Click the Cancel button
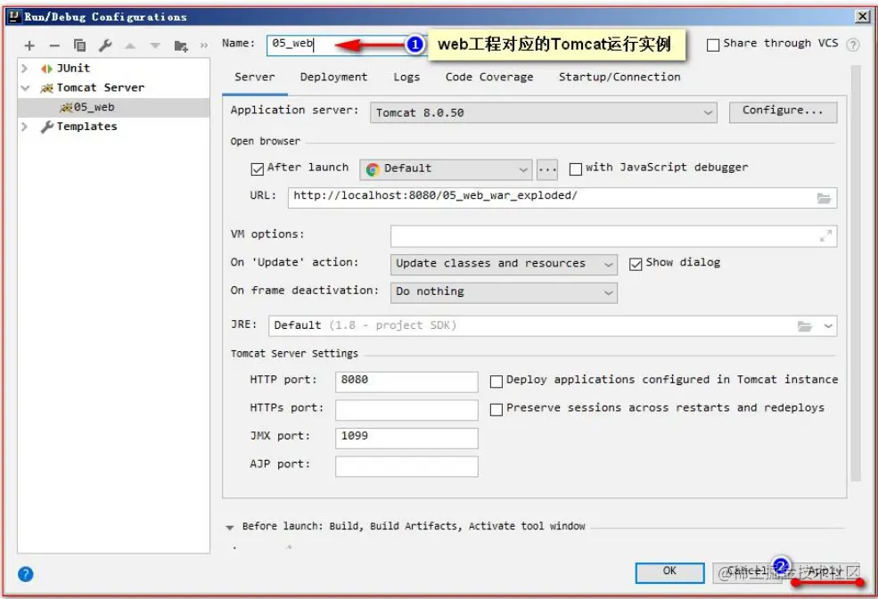This screenshot has width=878, height=599. (747, 572)
